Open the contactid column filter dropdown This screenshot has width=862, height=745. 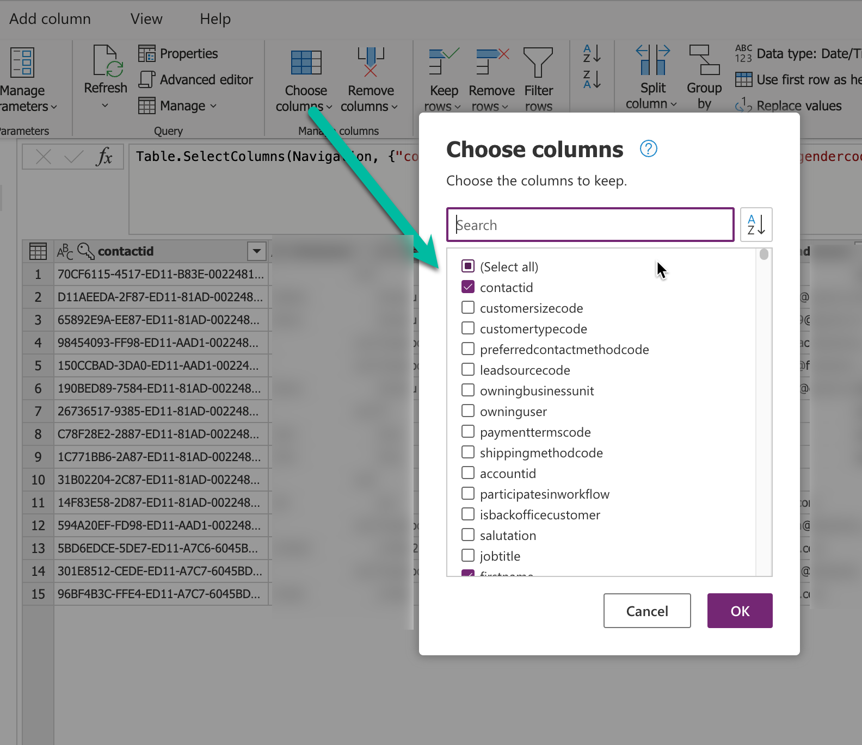click(256, 251)
